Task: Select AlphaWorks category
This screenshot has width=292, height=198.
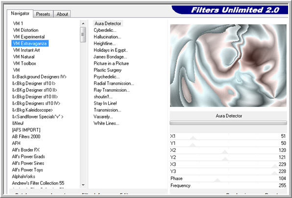Action: [x=24, y=176]
